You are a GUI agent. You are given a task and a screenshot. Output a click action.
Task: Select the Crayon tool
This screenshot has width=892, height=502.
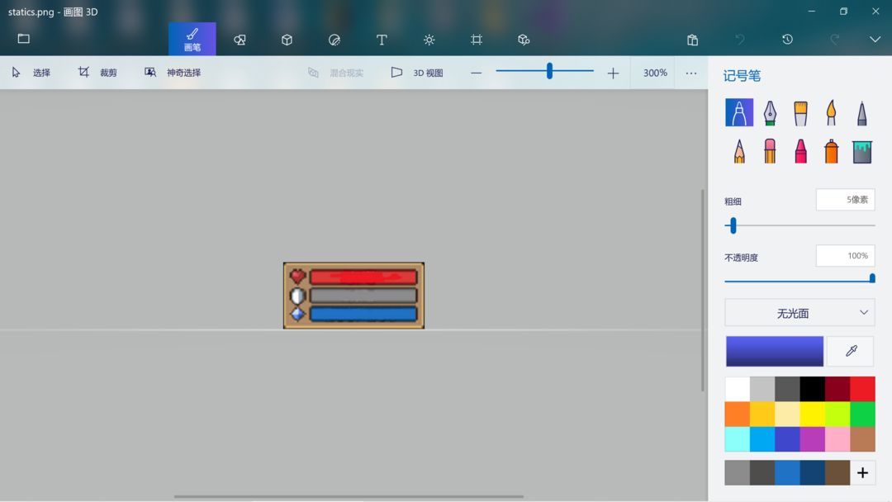tap(800, 151)
